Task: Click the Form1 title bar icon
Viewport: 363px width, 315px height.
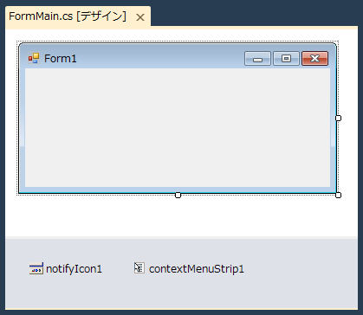Action: click(x=34, y=58)
